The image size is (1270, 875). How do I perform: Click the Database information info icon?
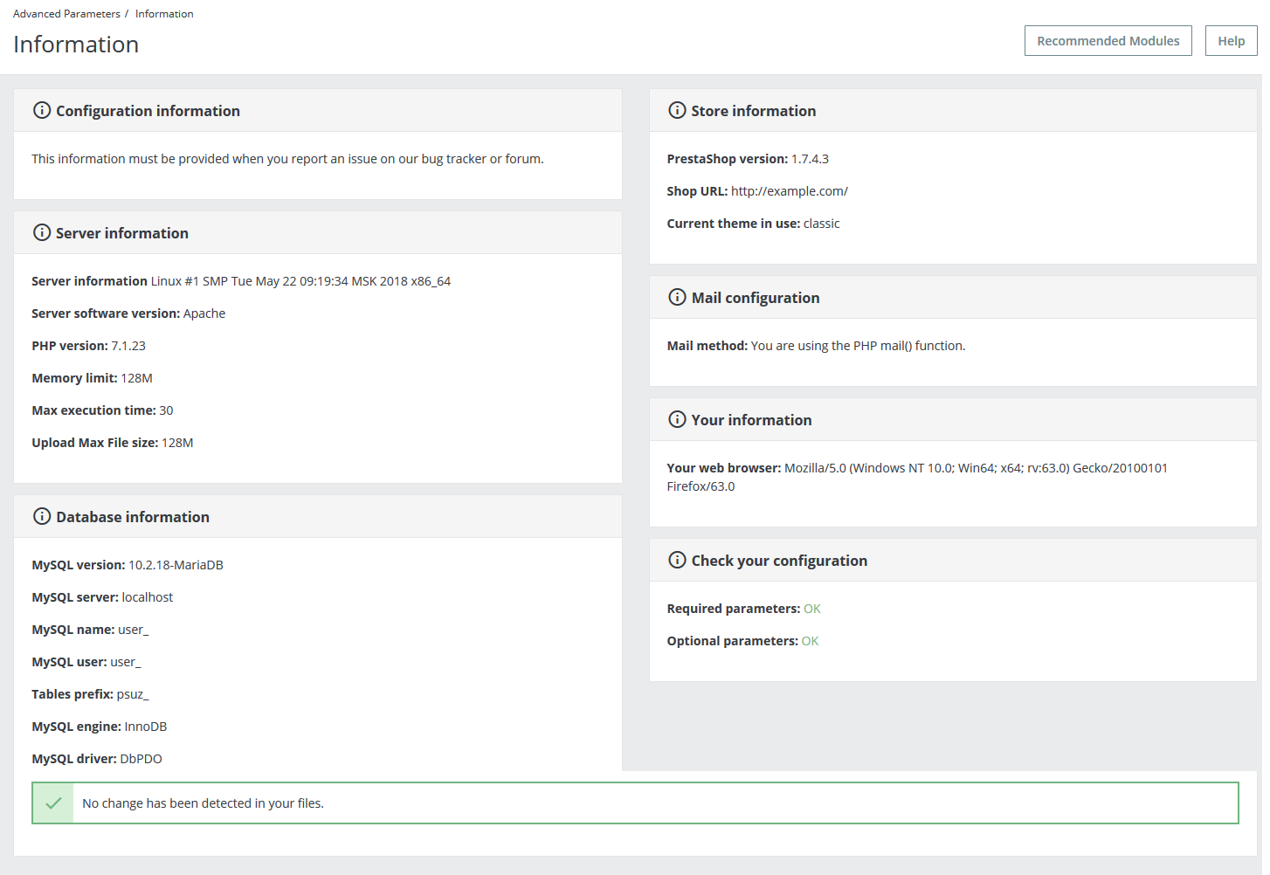pos(41,516)
